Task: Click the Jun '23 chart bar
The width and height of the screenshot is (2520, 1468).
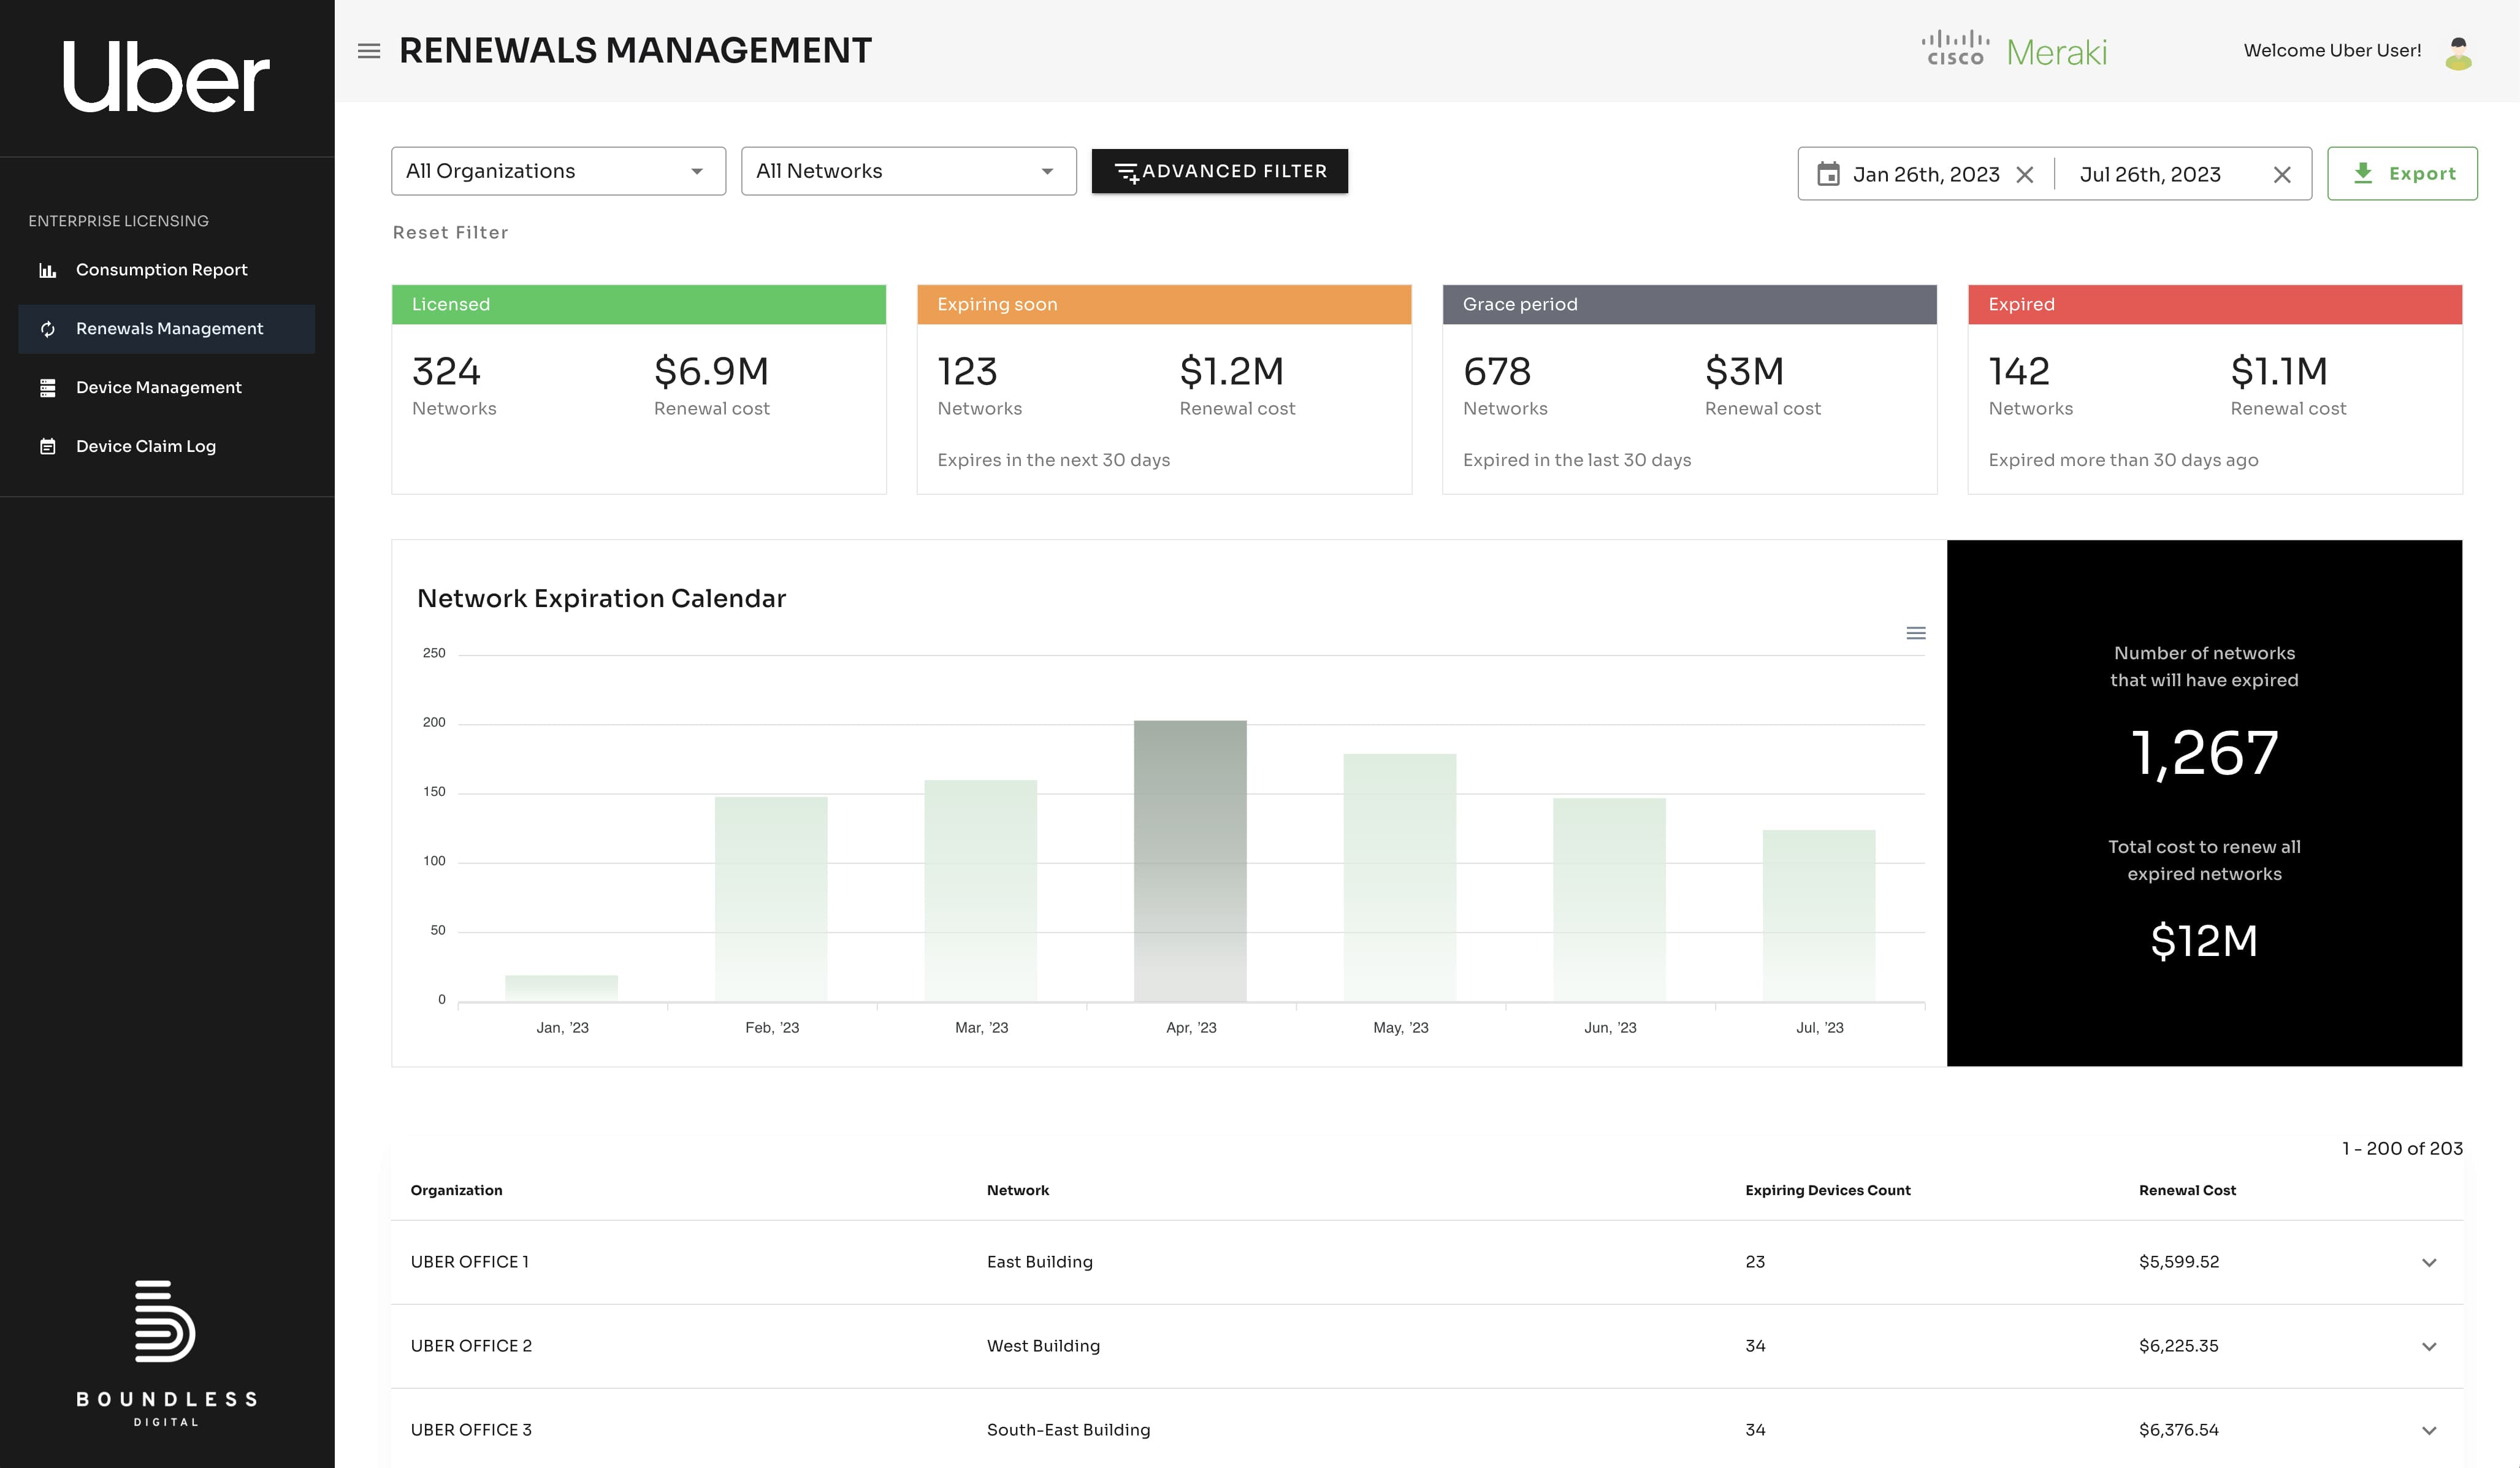Action: 1609,900
